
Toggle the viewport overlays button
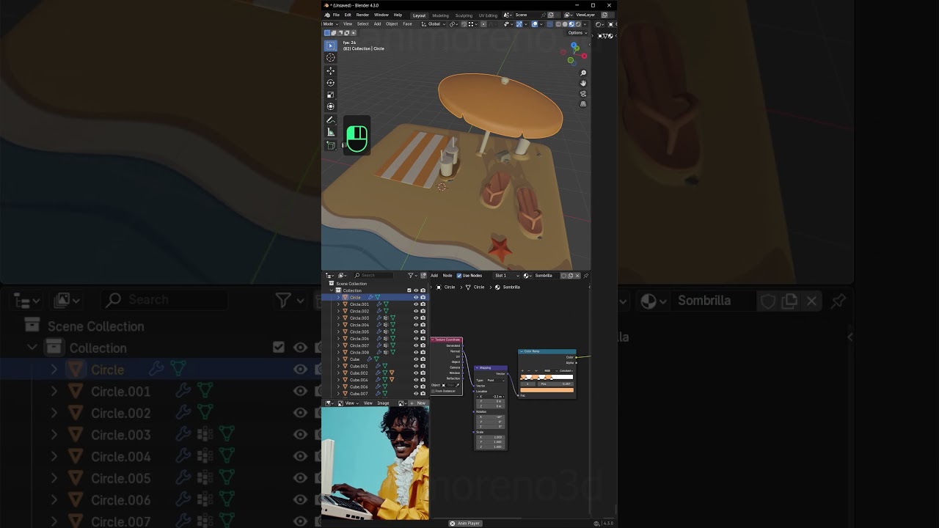coord(535,24)
